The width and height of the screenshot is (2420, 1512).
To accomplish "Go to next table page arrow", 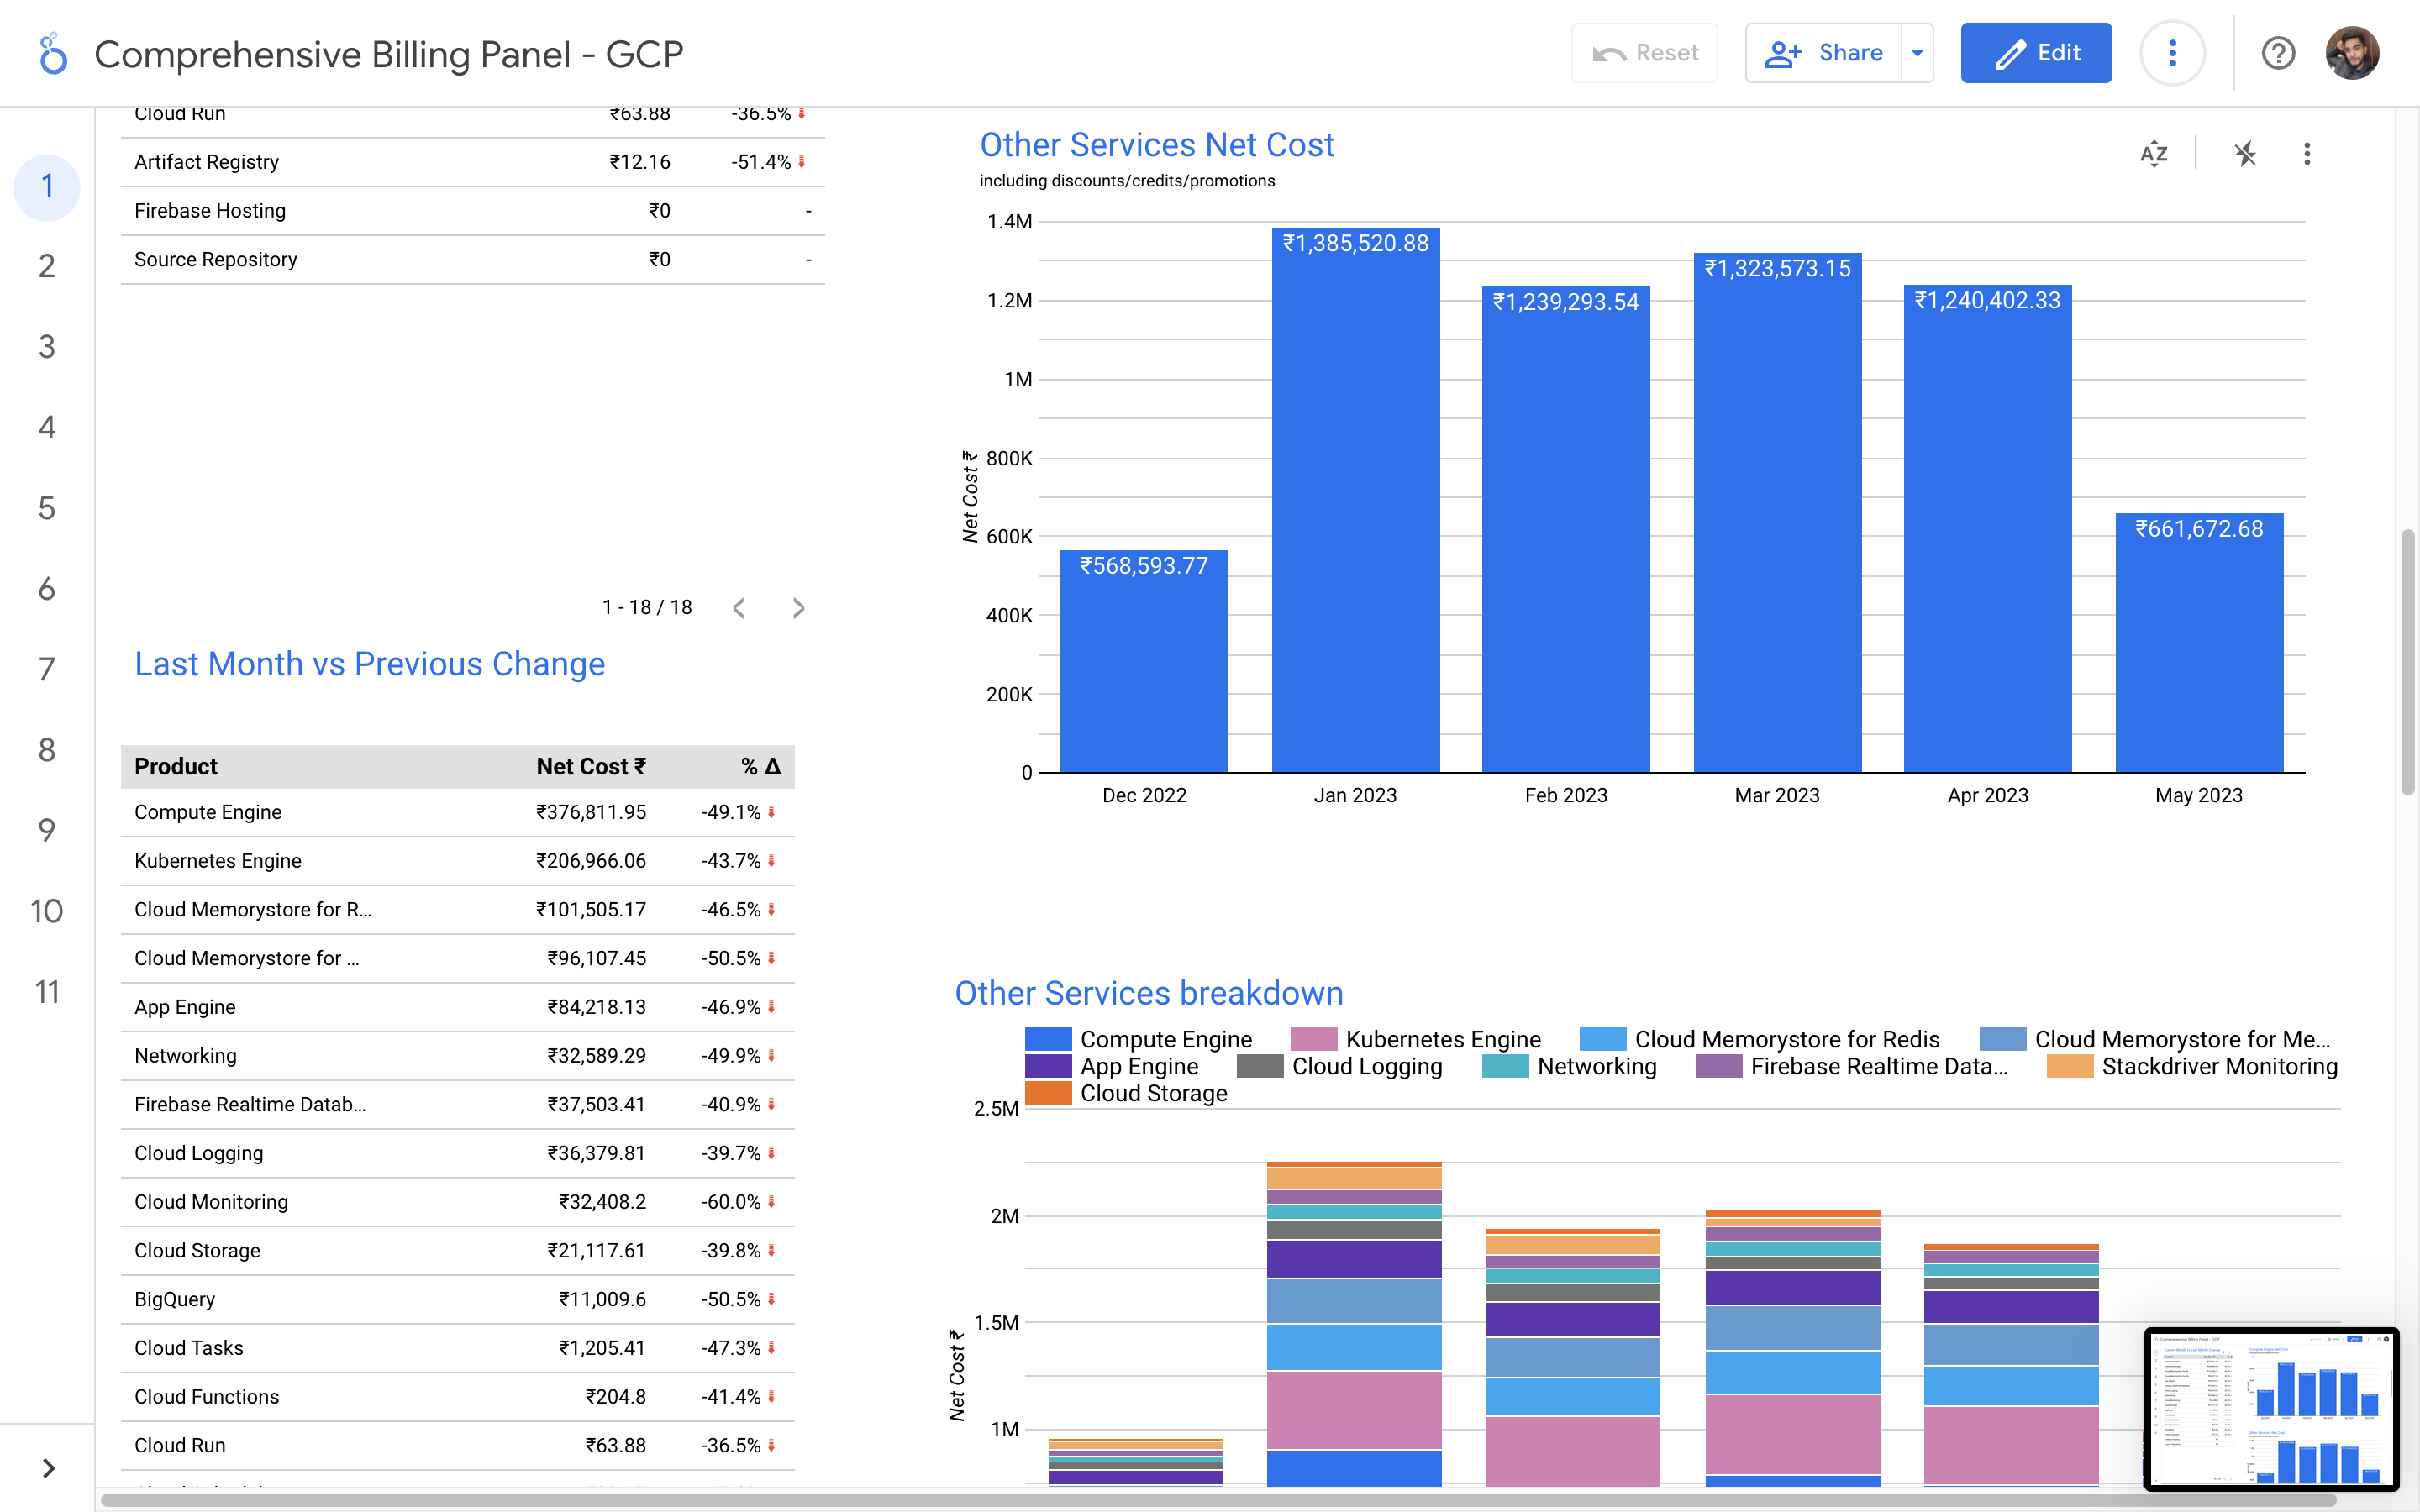I will point(798,608).
